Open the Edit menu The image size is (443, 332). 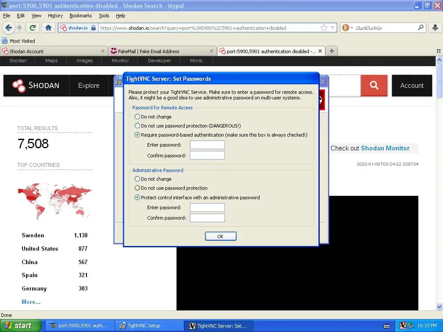[21, 16]
